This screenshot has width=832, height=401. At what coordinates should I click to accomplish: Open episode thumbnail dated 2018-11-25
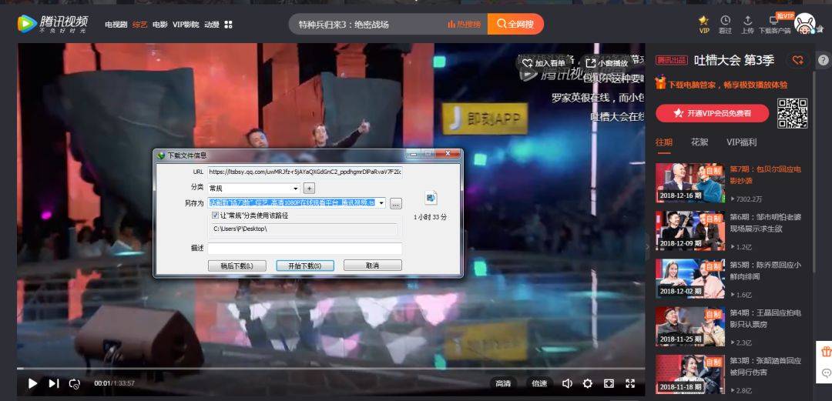click(689, 327)
